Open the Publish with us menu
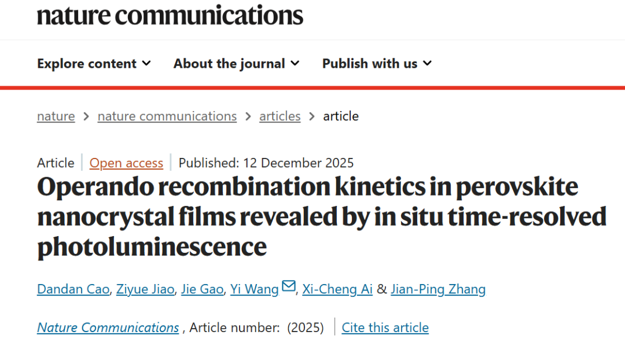 point(370,64)
